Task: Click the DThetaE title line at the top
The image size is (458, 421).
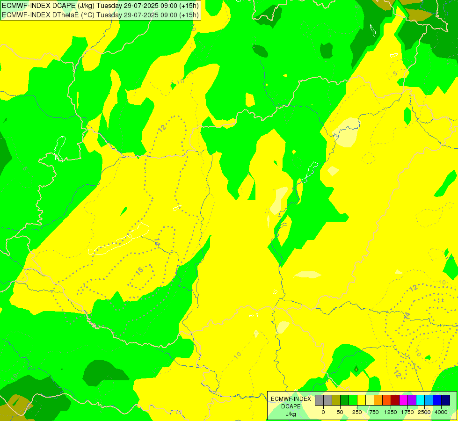Action: [x=100, y=15]
